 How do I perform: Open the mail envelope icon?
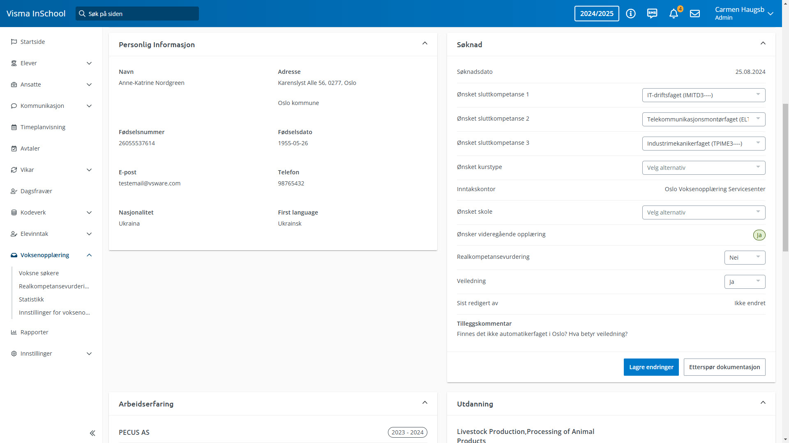click(x=695, y=14)
